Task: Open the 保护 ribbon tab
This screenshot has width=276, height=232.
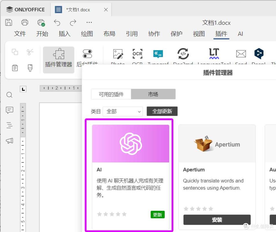Action: pos(176,34)
